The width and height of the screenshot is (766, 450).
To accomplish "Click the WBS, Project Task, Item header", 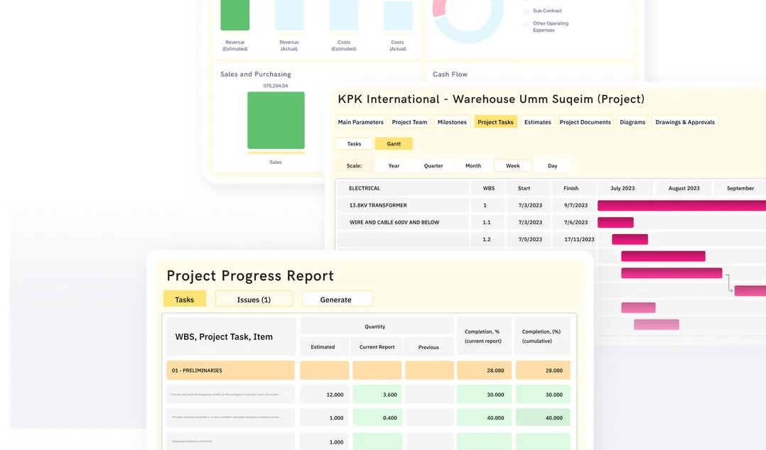I will coord(230,336).
